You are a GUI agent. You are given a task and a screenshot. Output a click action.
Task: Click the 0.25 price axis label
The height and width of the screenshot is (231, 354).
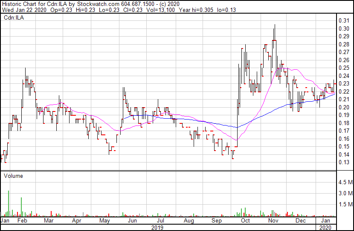[x=344, y=68]
